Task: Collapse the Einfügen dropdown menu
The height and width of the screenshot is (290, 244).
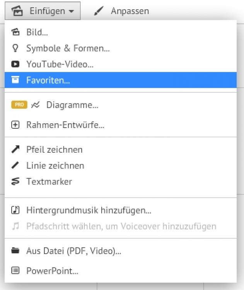Action: click(x=43, y=11)
